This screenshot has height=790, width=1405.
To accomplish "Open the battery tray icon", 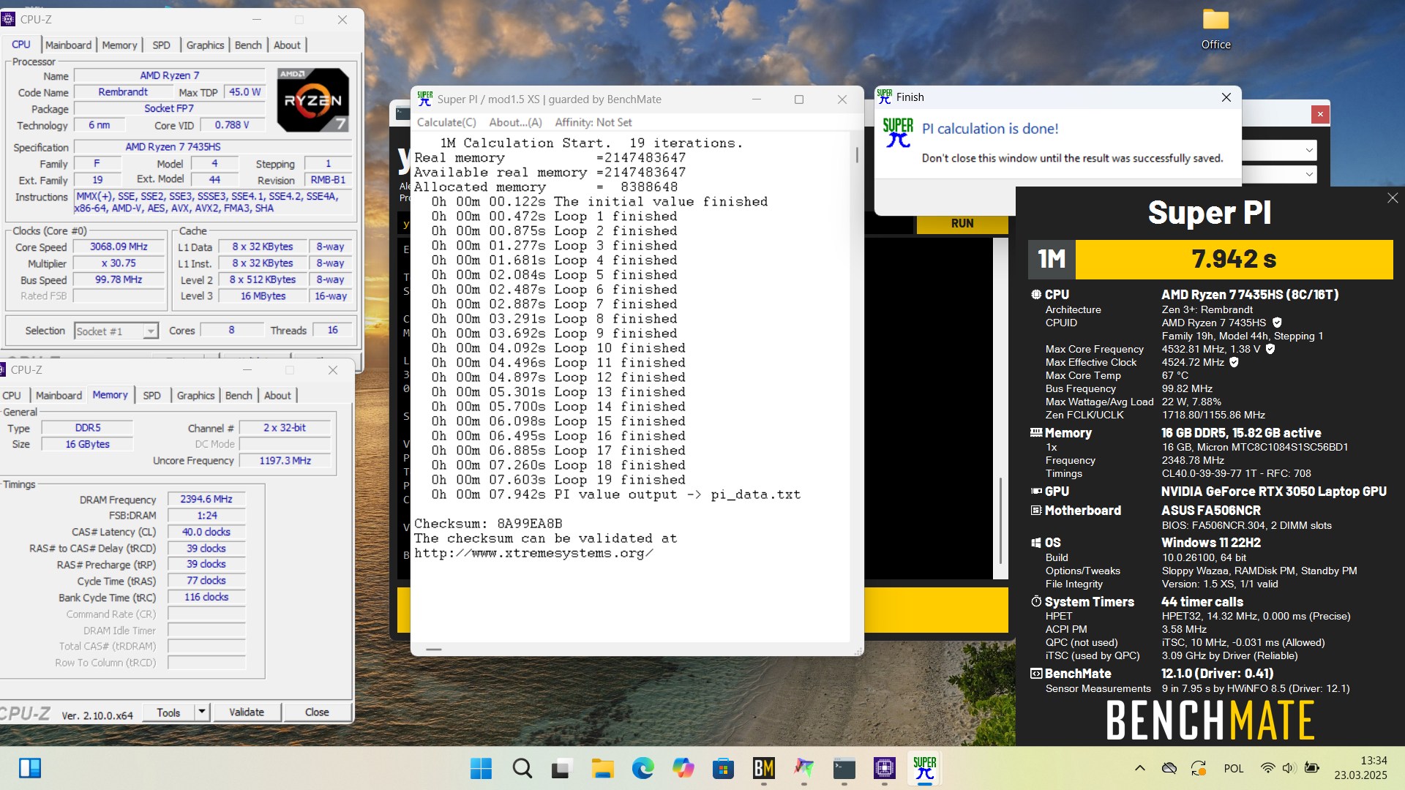I will point(1312,768).
